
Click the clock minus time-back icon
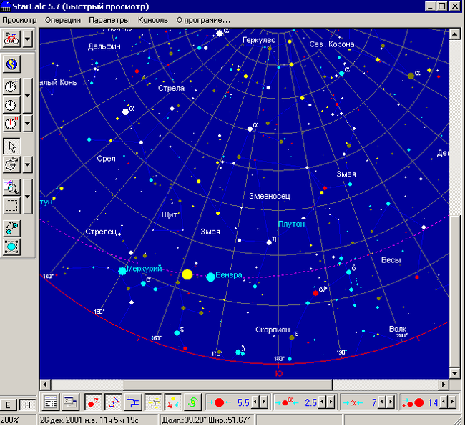point(11,104)
